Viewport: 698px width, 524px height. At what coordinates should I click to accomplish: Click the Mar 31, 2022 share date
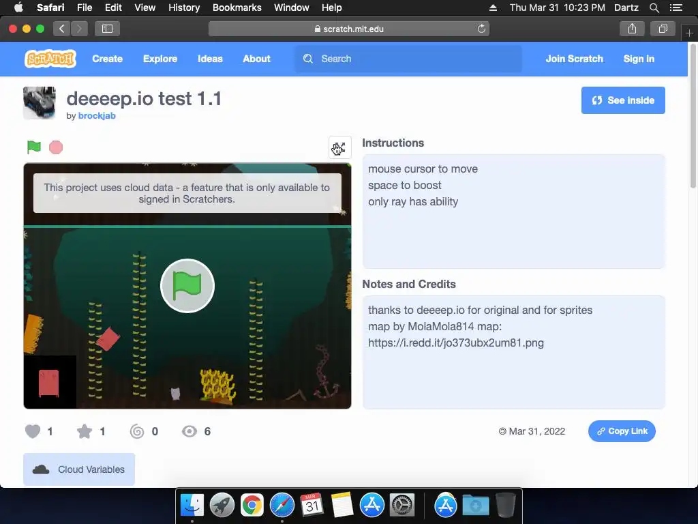pos(537,431)
